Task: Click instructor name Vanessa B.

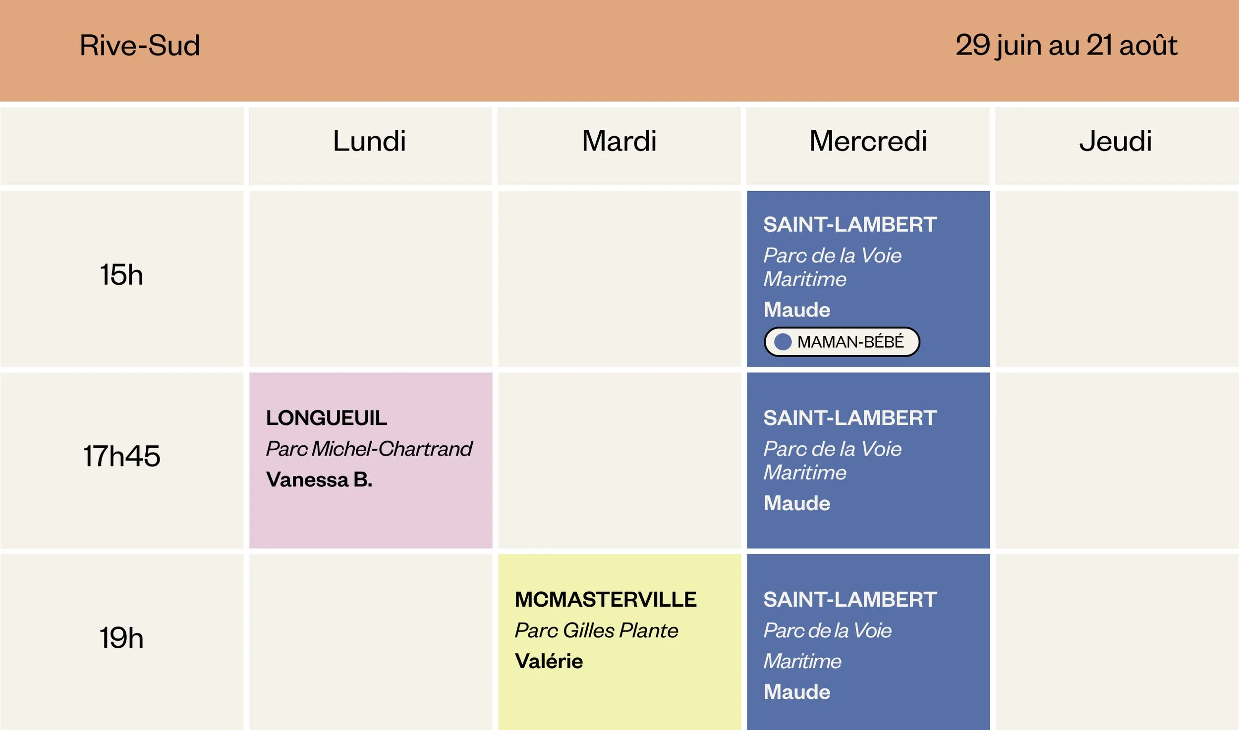Action: coord(319,479)
